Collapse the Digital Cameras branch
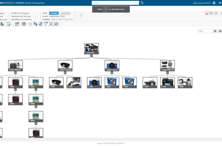Viewport: 222px width, 146px height. (112, 72)
